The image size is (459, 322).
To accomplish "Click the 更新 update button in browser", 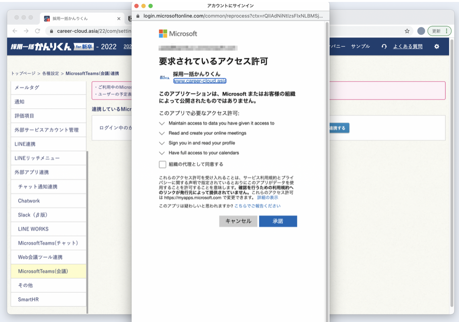I will tap(436, 31).
